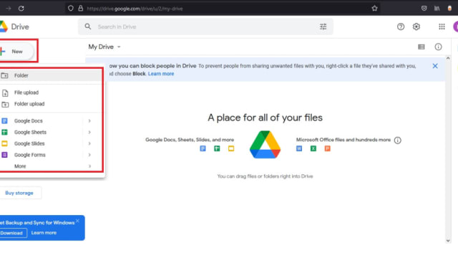458x258 pixels.
Task: Click info icon beside Microsoft Office files
Action: [398, 140]
